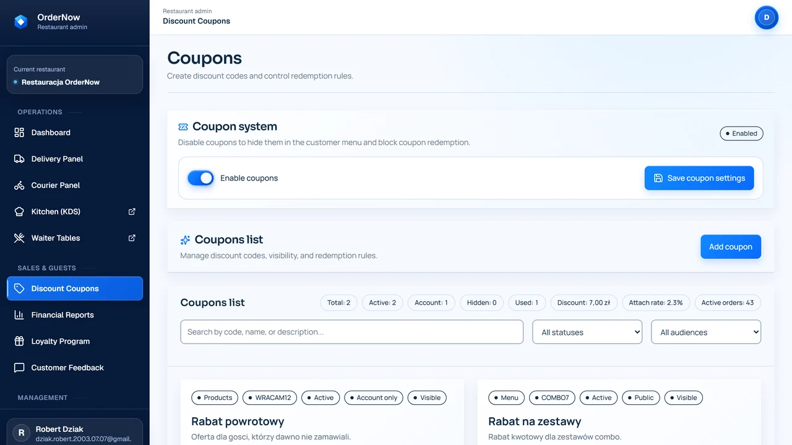The image size is (792, 445).
Task: Click the Attach rate: 2.3% chip
Action: click(656, 303)
